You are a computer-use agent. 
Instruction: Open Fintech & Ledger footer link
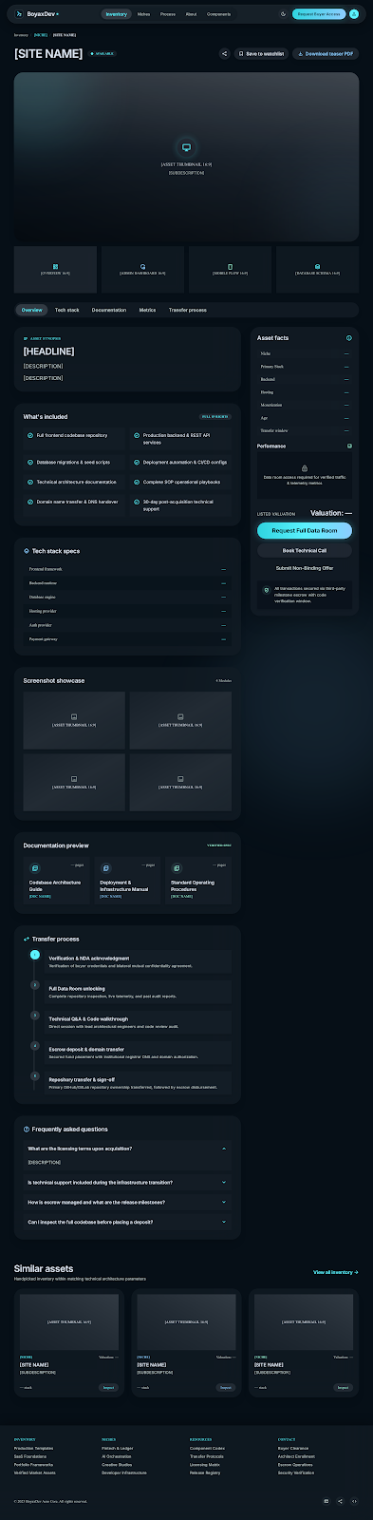click(118, 1448)
